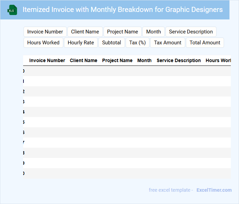
Task: Click the Subtotal tag
Action: click(x=112, y=43)
